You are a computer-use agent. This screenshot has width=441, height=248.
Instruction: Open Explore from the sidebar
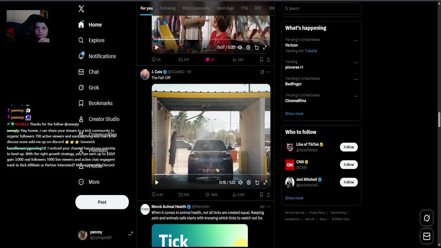click(91, 40)
